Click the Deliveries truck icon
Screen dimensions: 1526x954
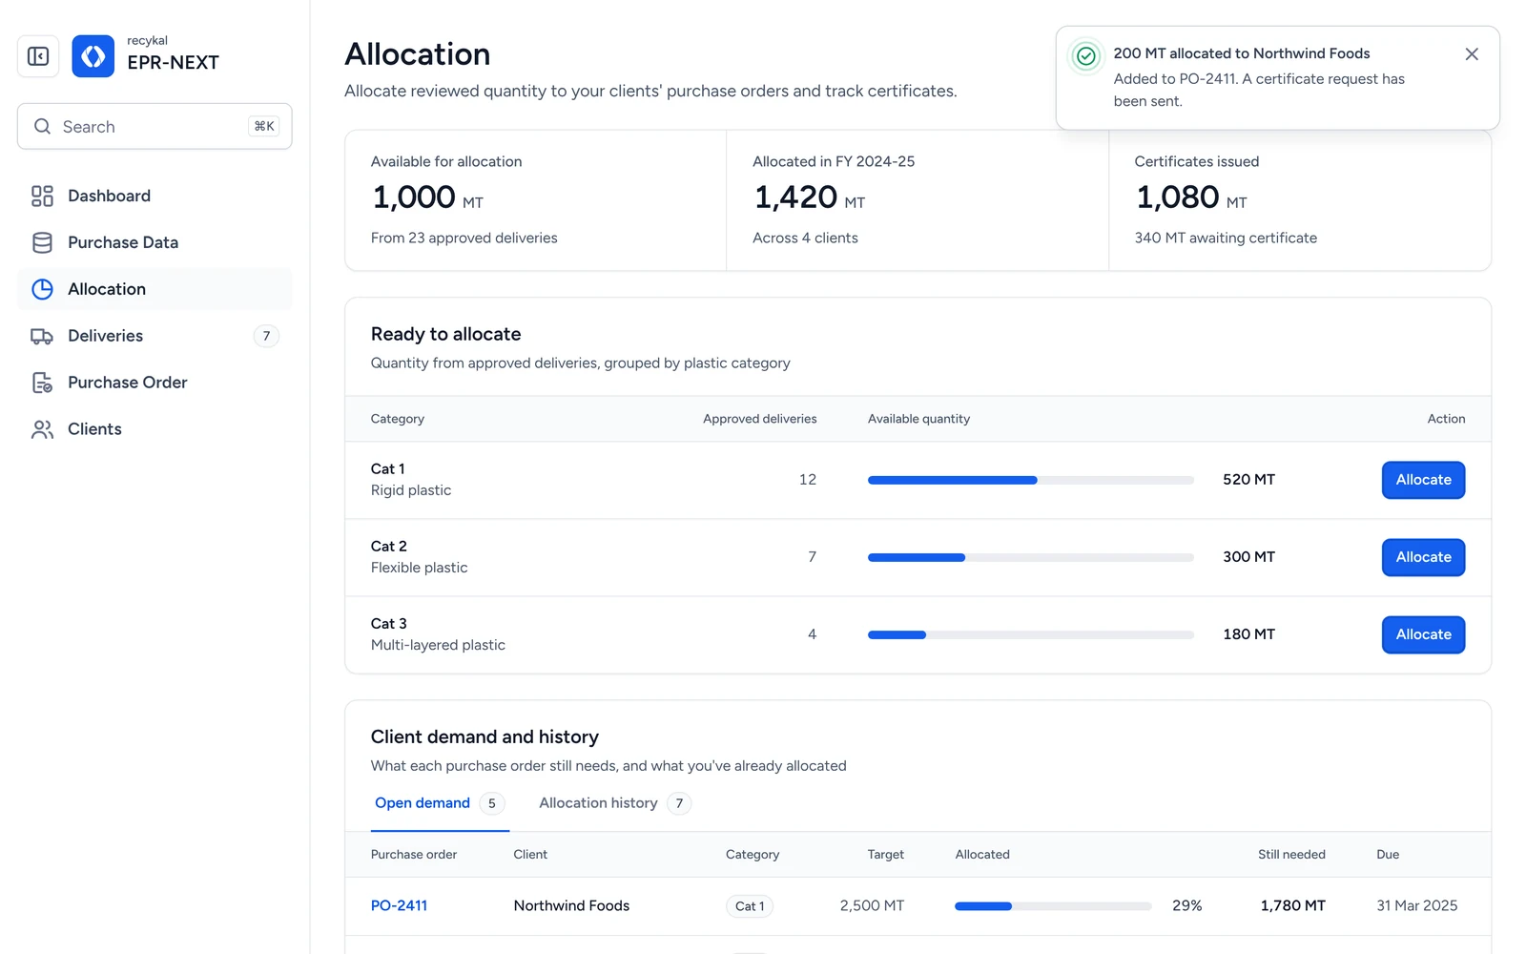coord(42,336)
